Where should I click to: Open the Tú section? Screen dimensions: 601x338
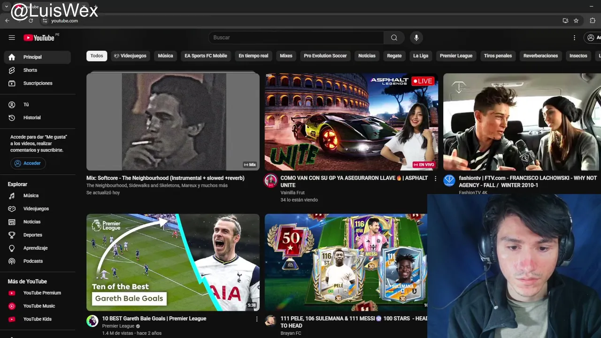click(x=37, y=105)
